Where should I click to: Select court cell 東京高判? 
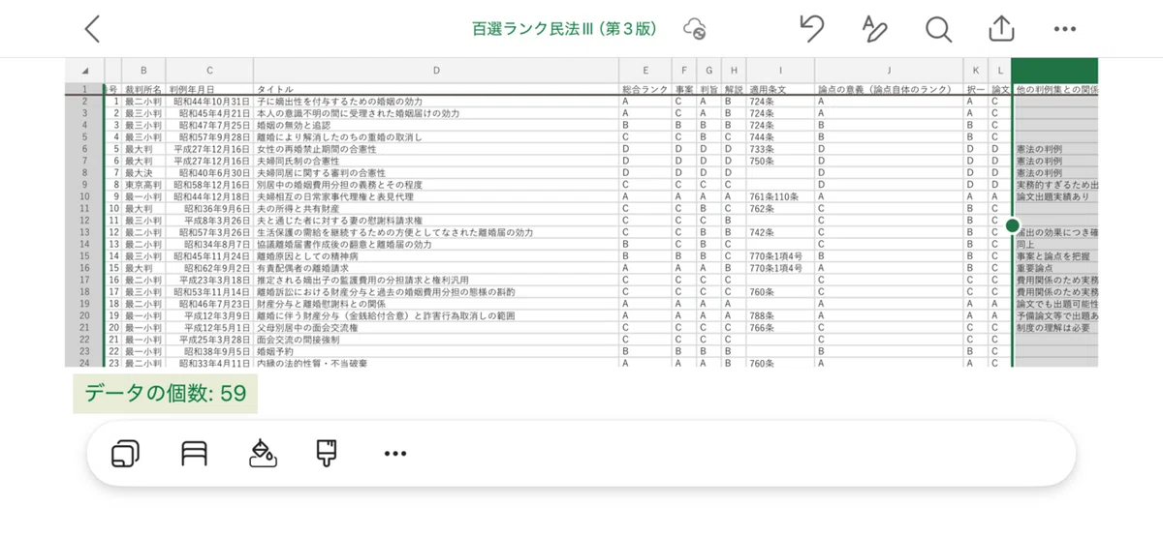pos(143,185)
